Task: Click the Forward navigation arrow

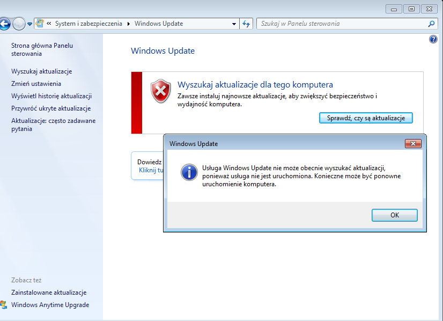Action: pos(19,24)
